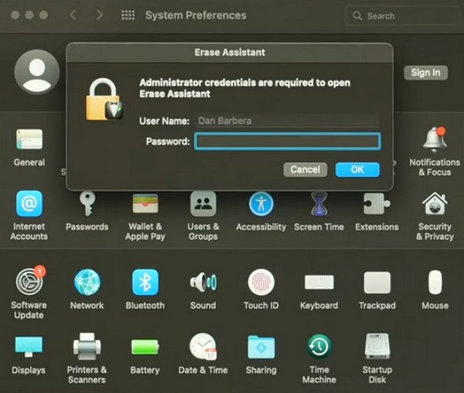Click the Sign In button
The height and width of the screenshot is (393, 464).
click(425, 73)
